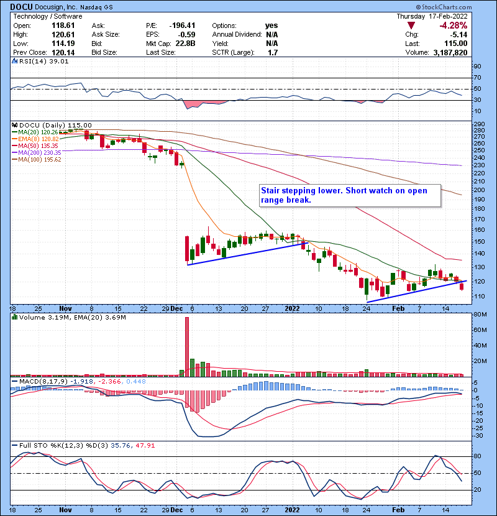497x516 pixels.
Task: Click the RSI indicator icon beside RSI(14)
Action: (14, 61)
